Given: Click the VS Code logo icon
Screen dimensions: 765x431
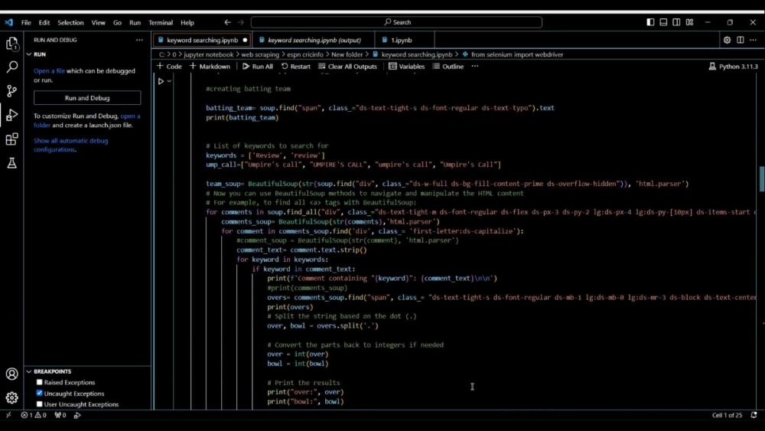Looking at the screenshot, I should tap(8, 22).
